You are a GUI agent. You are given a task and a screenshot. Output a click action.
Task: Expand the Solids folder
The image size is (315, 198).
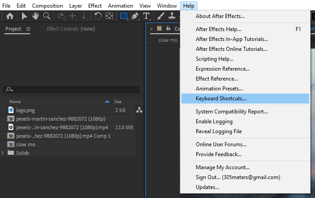point(3,153)
